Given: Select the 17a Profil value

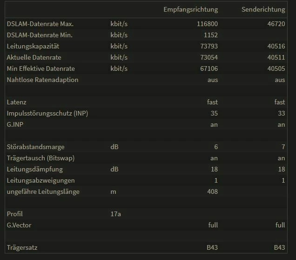Looking at the screenshot, I should click(x=115, y=214).
